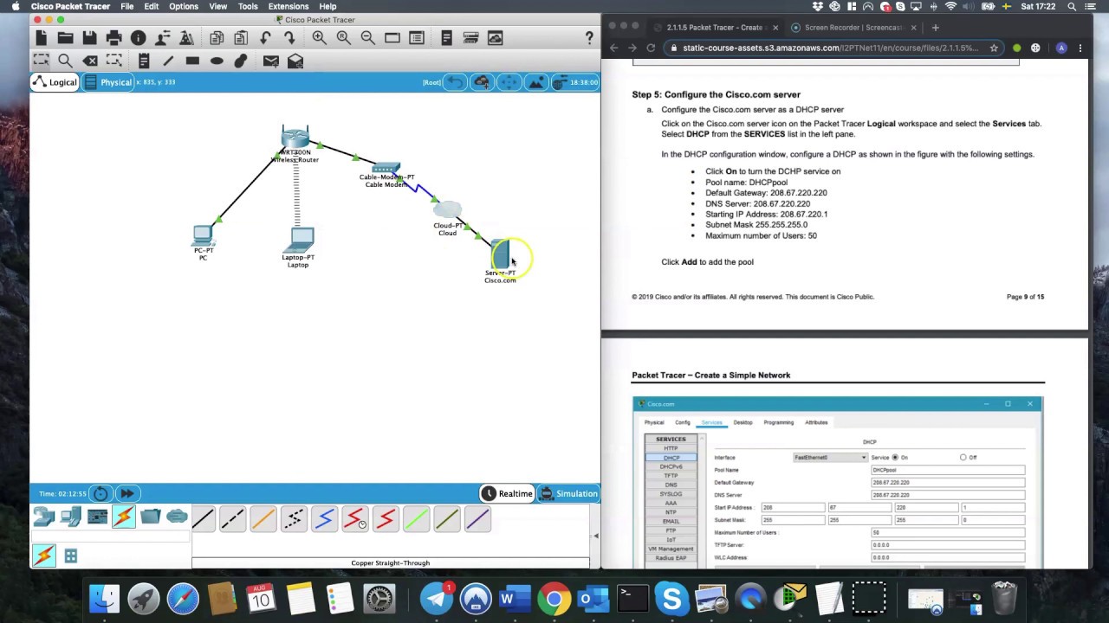This screenshot has width=1109, height=623.
Task: Switch to the Logical workspace
Action: (x=55, y=82)
